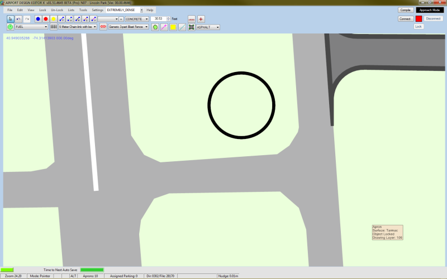Image resolution: width=447 pixels, height=279 pixels.
Task: Select the teal diagonal line tool
Action: 182,27
